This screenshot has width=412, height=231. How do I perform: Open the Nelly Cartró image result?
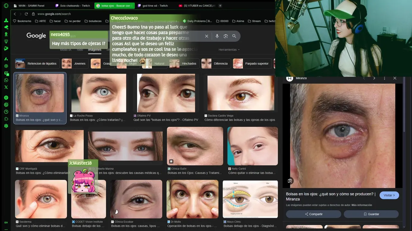[253, 146]
